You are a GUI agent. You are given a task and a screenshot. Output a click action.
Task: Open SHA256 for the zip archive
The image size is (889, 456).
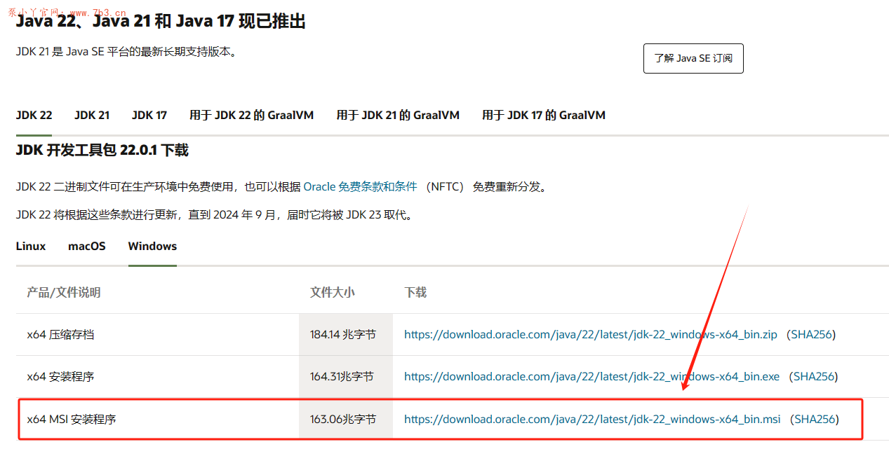pyautogui.click(x=811, y=335)
